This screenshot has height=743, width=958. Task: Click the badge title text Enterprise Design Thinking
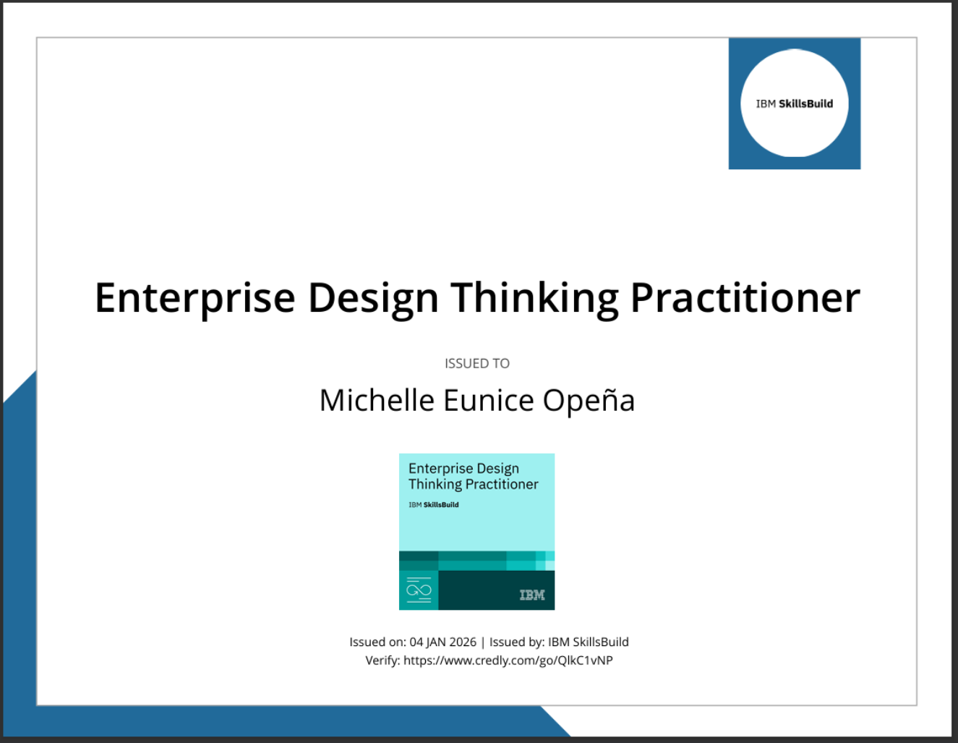pos(463,468)
